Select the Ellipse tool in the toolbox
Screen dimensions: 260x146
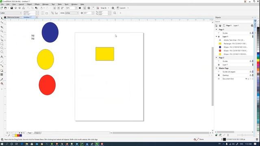(2, 48)
